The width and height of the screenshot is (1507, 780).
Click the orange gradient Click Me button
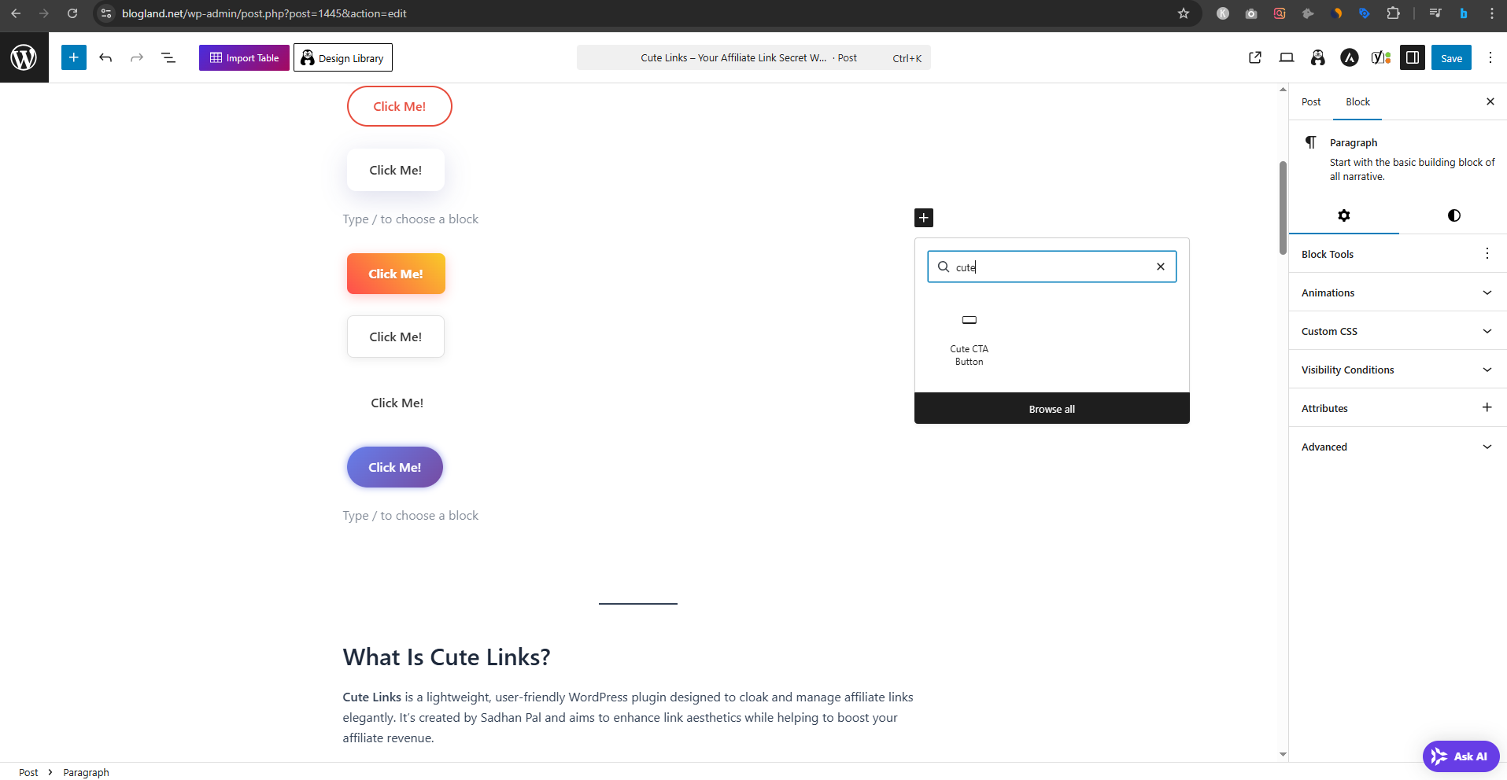tap(396, 274)
